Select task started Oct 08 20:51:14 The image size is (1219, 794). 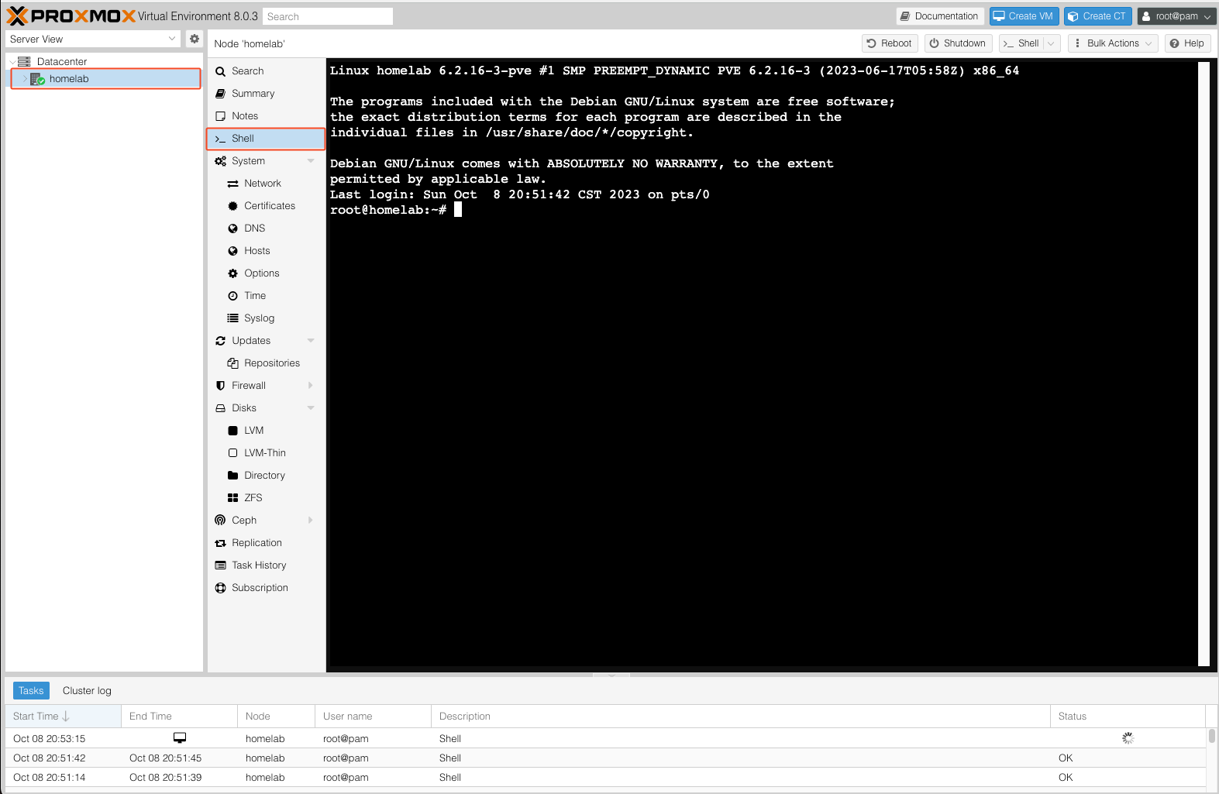click(x=605, y=777)
